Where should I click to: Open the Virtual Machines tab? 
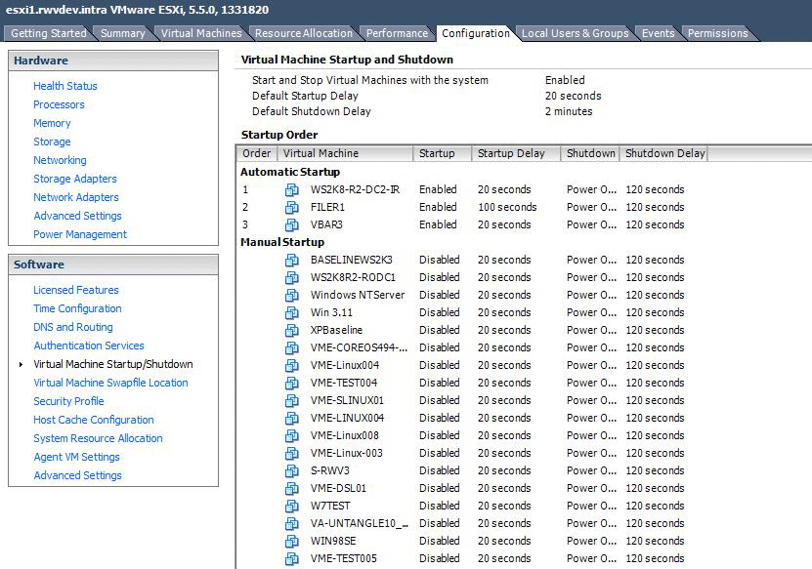201,33
